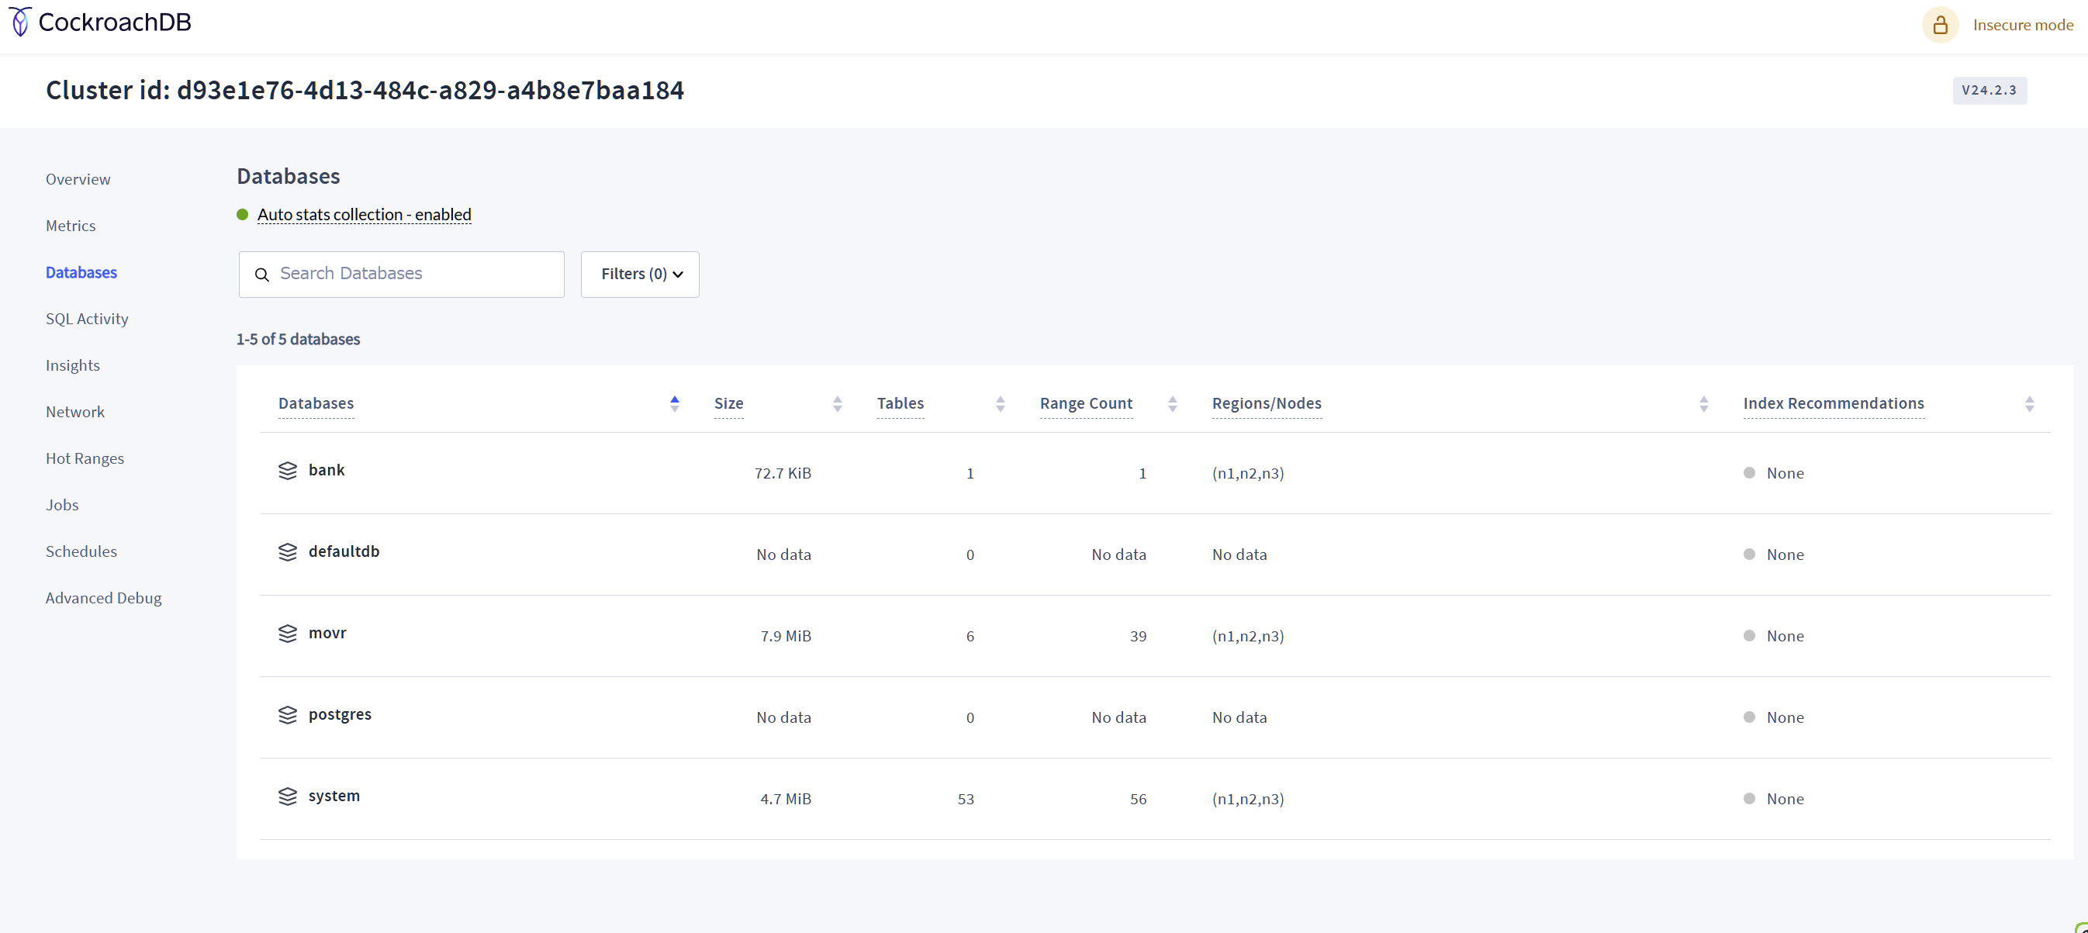Open SQL Activity in the sidebar
This screenshot has width=2088, height=933.
click(x=87, y=320)
